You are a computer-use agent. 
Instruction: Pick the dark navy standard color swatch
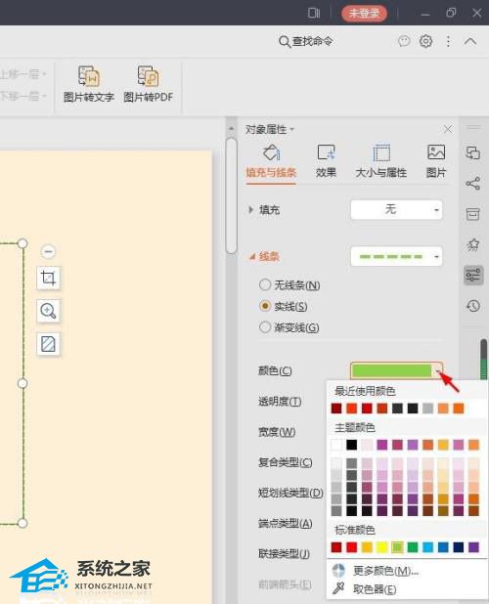[459, 547]
